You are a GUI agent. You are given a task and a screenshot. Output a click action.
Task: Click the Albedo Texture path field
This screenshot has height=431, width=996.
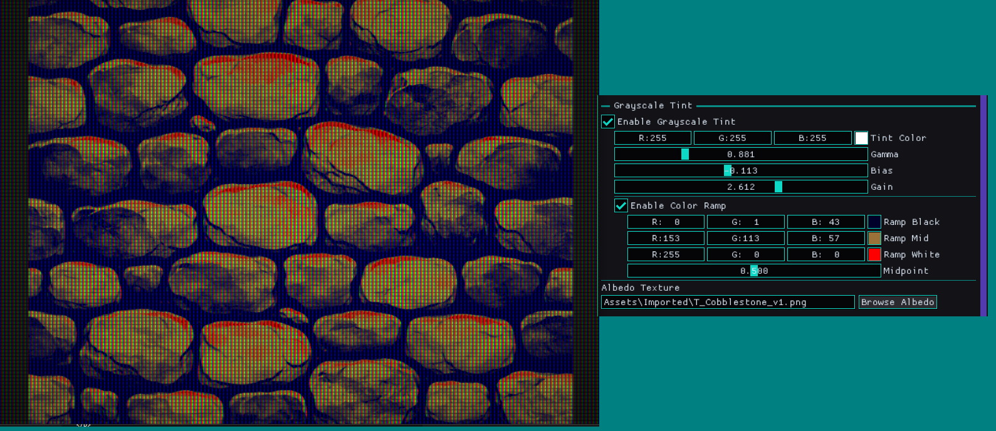coord(728,302)
